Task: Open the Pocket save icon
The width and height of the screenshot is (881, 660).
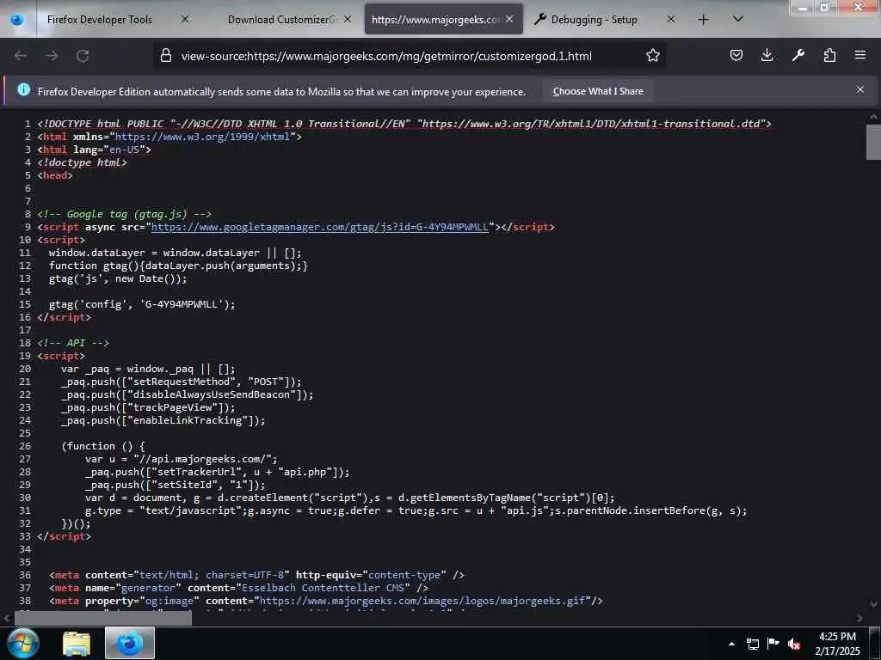Action: pyautogui.click(x=736, y=55)
